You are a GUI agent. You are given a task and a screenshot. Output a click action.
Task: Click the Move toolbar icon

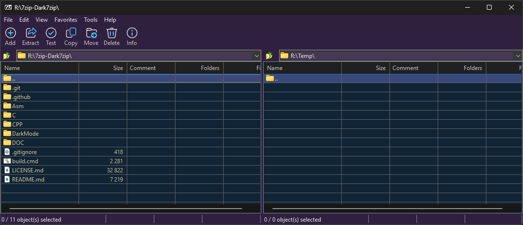pyautogui.click(x=92, y=33)
